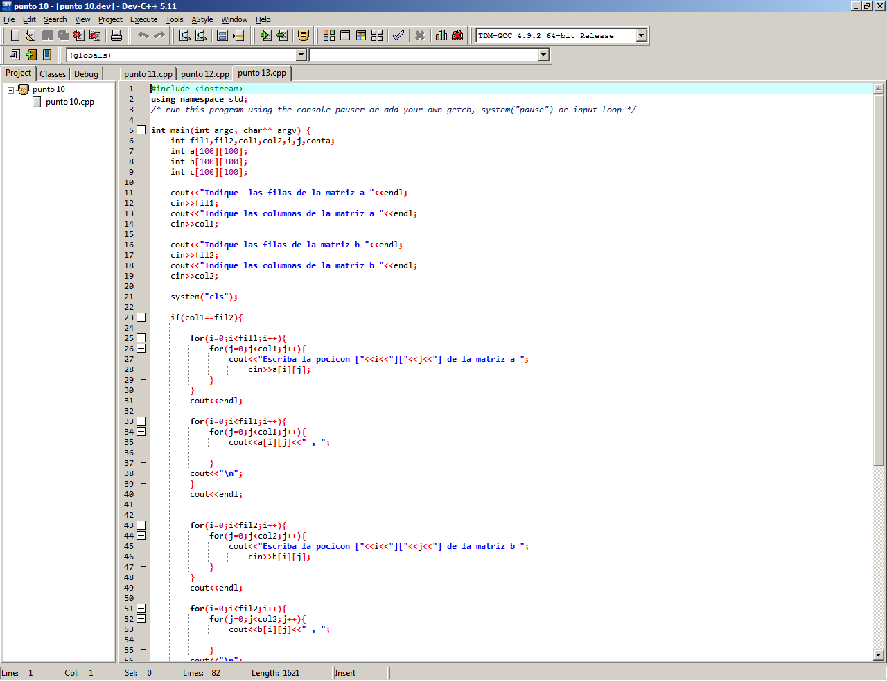The width and height of the screenshot is (887, 682).
Task: Click the New file toolbar icon
Action: coord(15,35)
